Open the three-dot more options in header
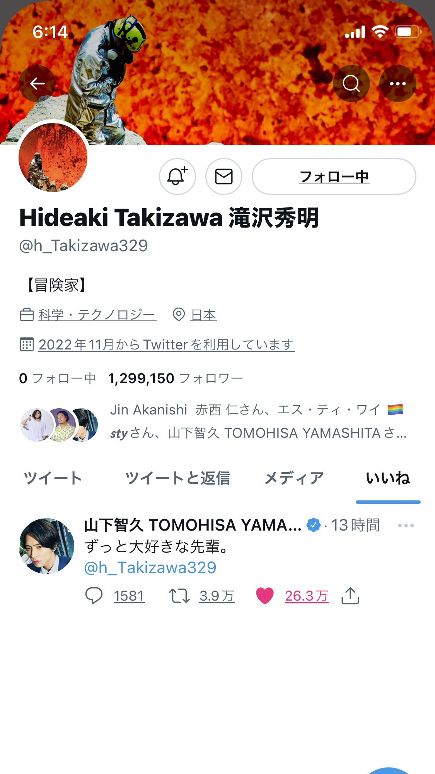 coord(398,84)
